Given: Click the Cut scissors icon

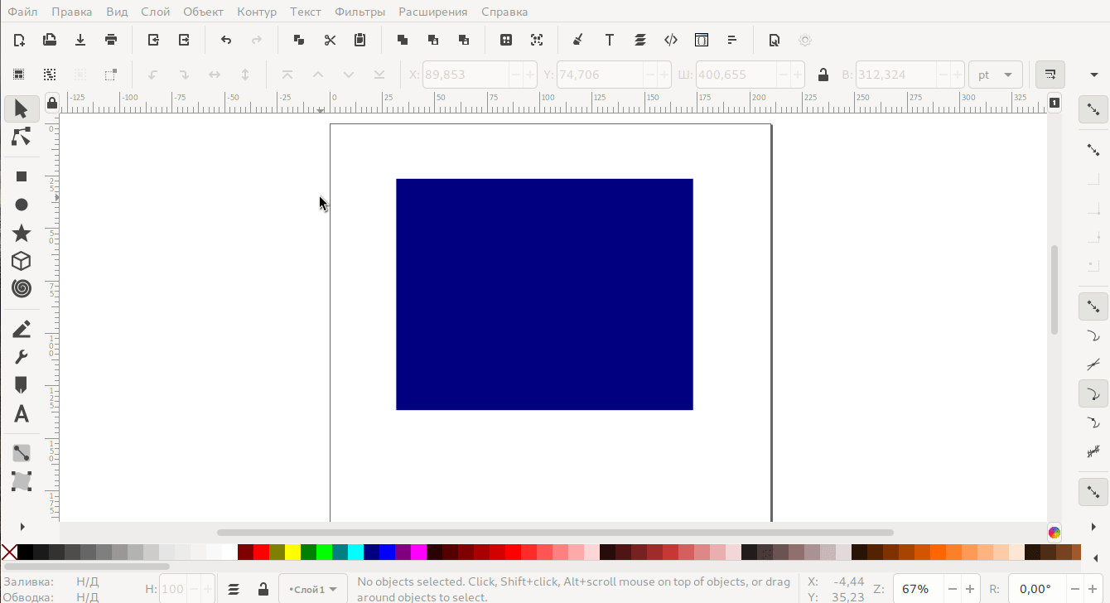Looking at the screenshot, I should pyautogui.click(x=330, y=40).
